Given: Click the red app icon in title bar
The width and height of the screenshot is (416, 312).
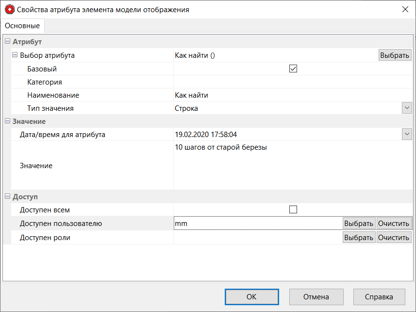Looking at the screenshot, I should point(9,9).
